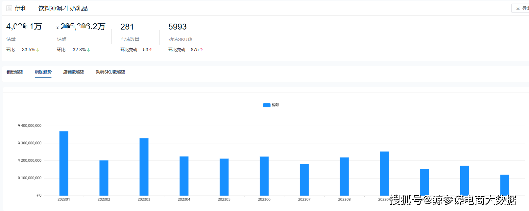Click the 202302 sales bar
Screen dimensions: 529x211
tap(104, 178)
